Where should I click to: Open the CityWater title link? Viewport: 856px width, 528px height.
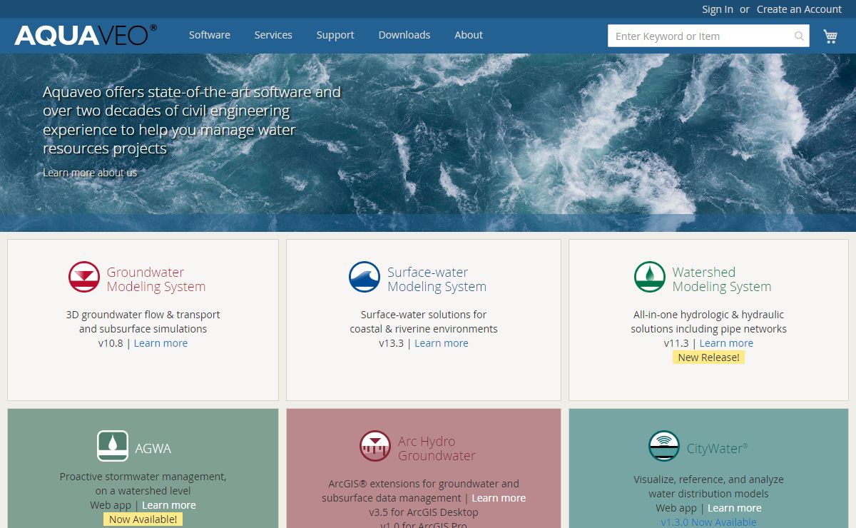(x=718, y=449)
